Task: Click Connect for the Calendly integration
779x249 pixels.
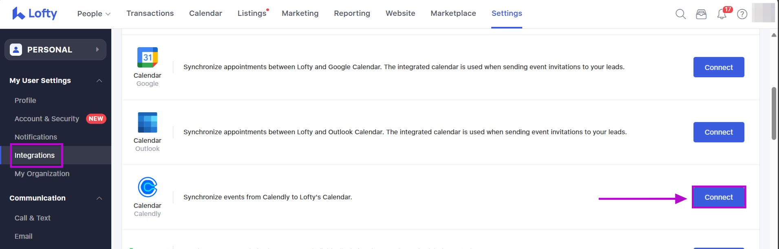Action: [x=718, y=197]
